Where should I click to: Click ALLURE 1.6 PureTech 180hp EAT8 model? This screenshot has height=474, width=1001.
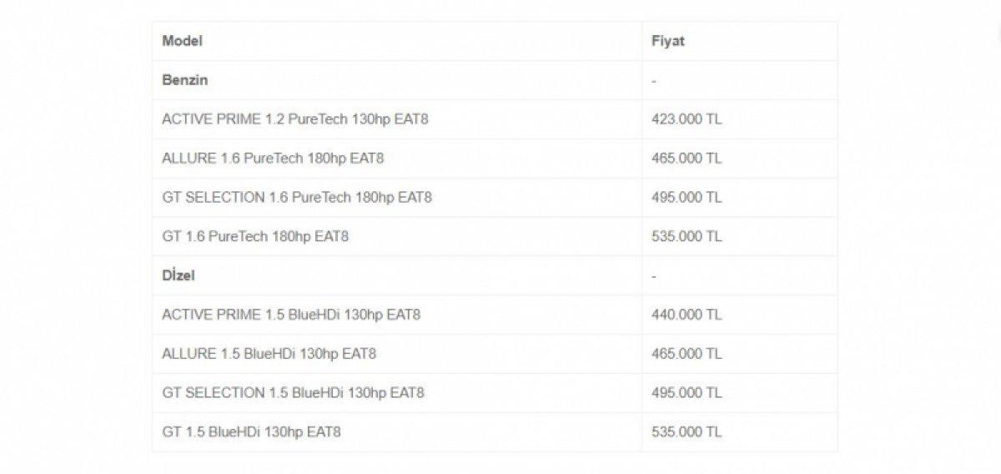pyautogui.click(x=273, y=159)
